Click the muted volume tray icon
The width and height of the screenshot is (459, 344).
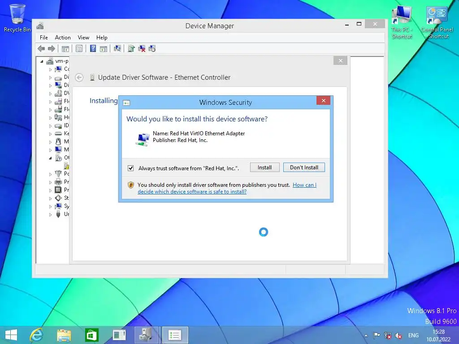coord(398,335)
